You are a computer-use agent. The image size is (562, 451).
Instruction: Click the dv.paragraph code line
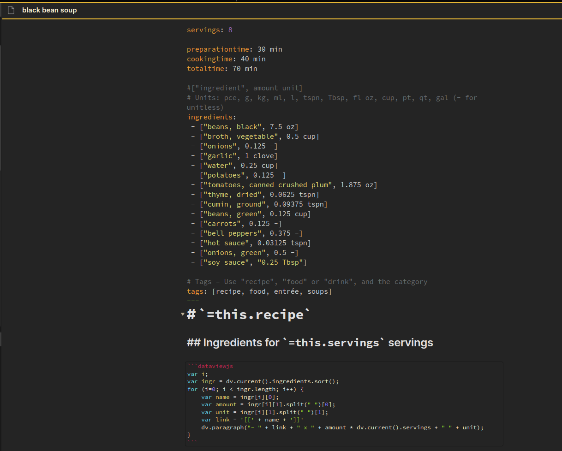pyautogui.click(x=342, y=427)
